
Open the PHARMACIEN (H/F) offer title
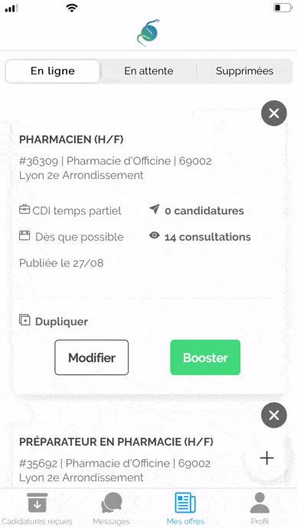(x=71, y=139)
